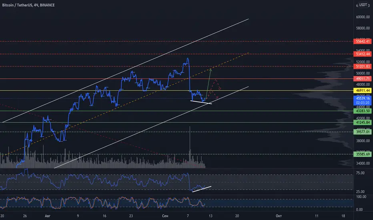
Task: Click the Сен month label on time axis
Action: click(165, 216)
